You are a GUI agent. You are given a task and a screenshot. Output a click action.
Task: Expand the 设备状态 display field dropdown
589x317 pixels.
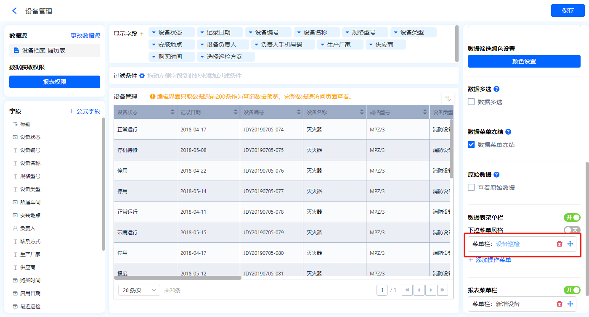pyautogui.click(x=154, y=32)
